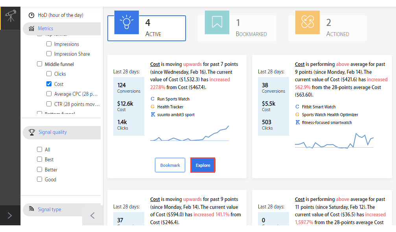This screenshot has width=396, height=232.
Task: Check the CTR (28 points moving) checkbox
Action: [x=49, y=104]
